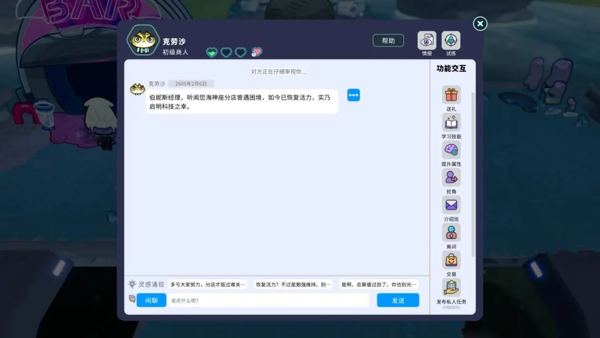Click the blue 闲聊 chat mode button

(x=151, y=301)
